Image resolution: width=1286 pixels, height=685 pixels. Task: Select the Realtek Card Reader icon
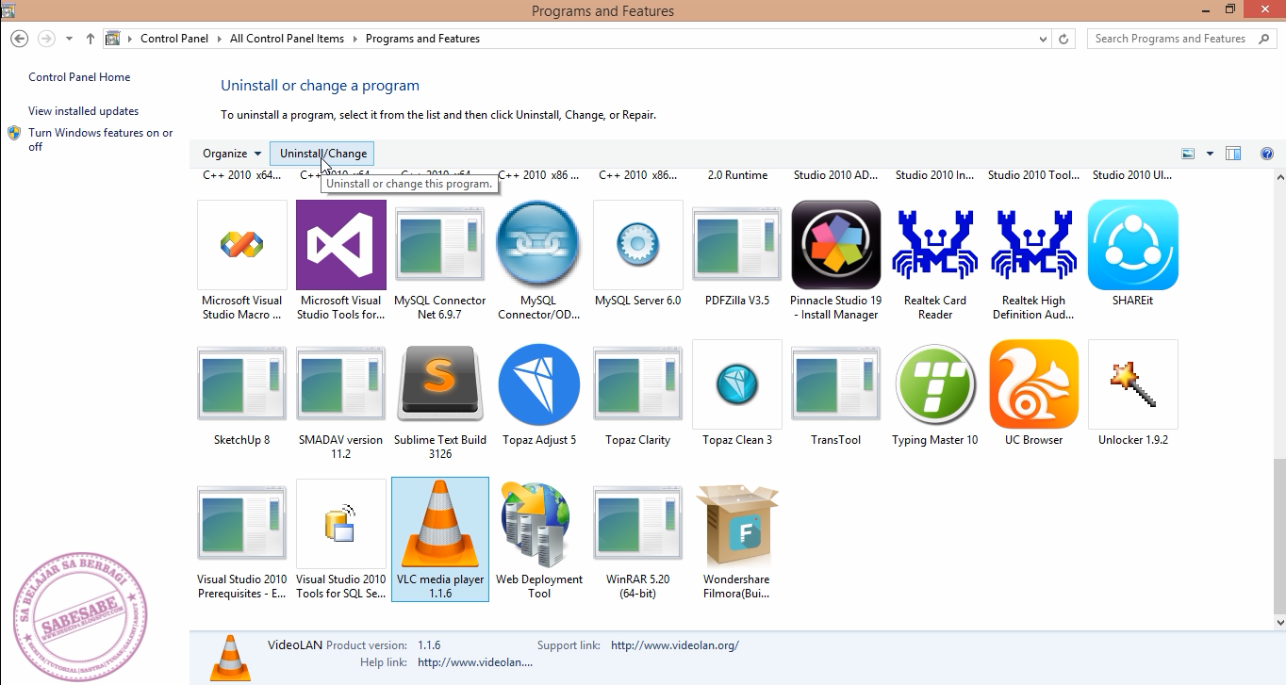pos(935,245)
